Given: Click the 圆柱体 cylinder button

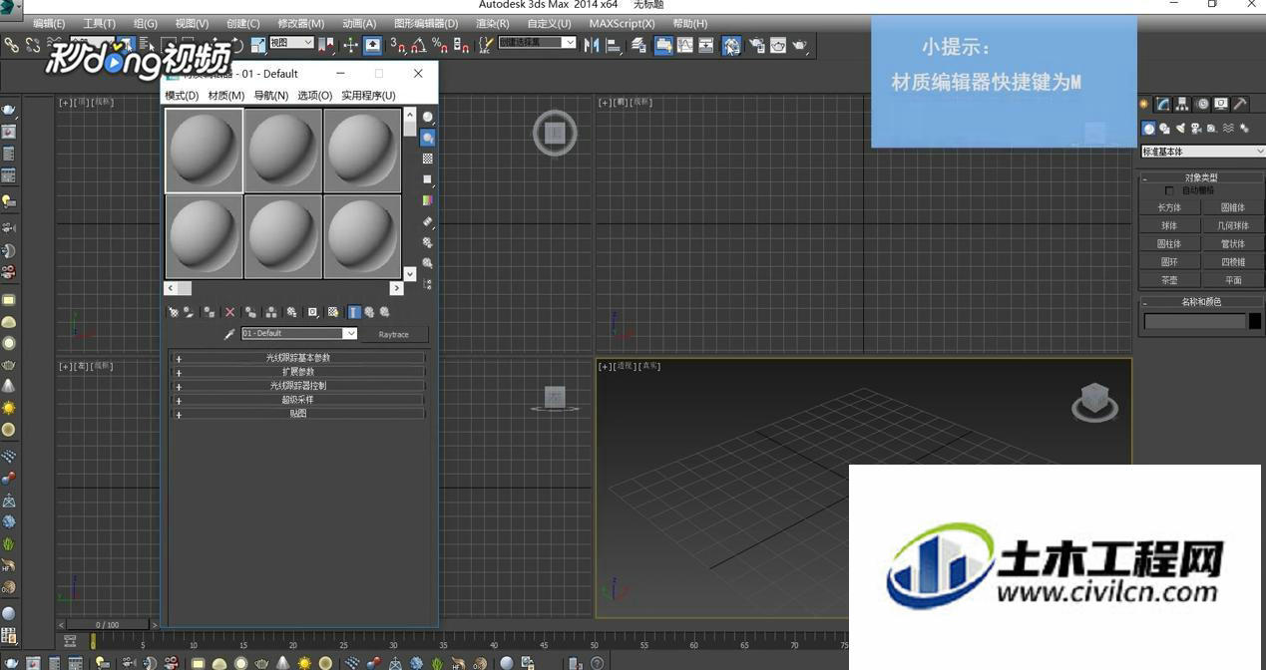Looking at the screenshot, I should coord(1169,244).
